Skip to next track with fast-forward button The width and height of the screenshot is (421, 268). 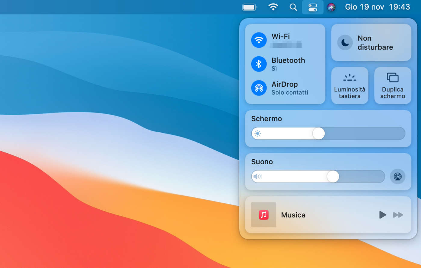click(x=398, y=215)
